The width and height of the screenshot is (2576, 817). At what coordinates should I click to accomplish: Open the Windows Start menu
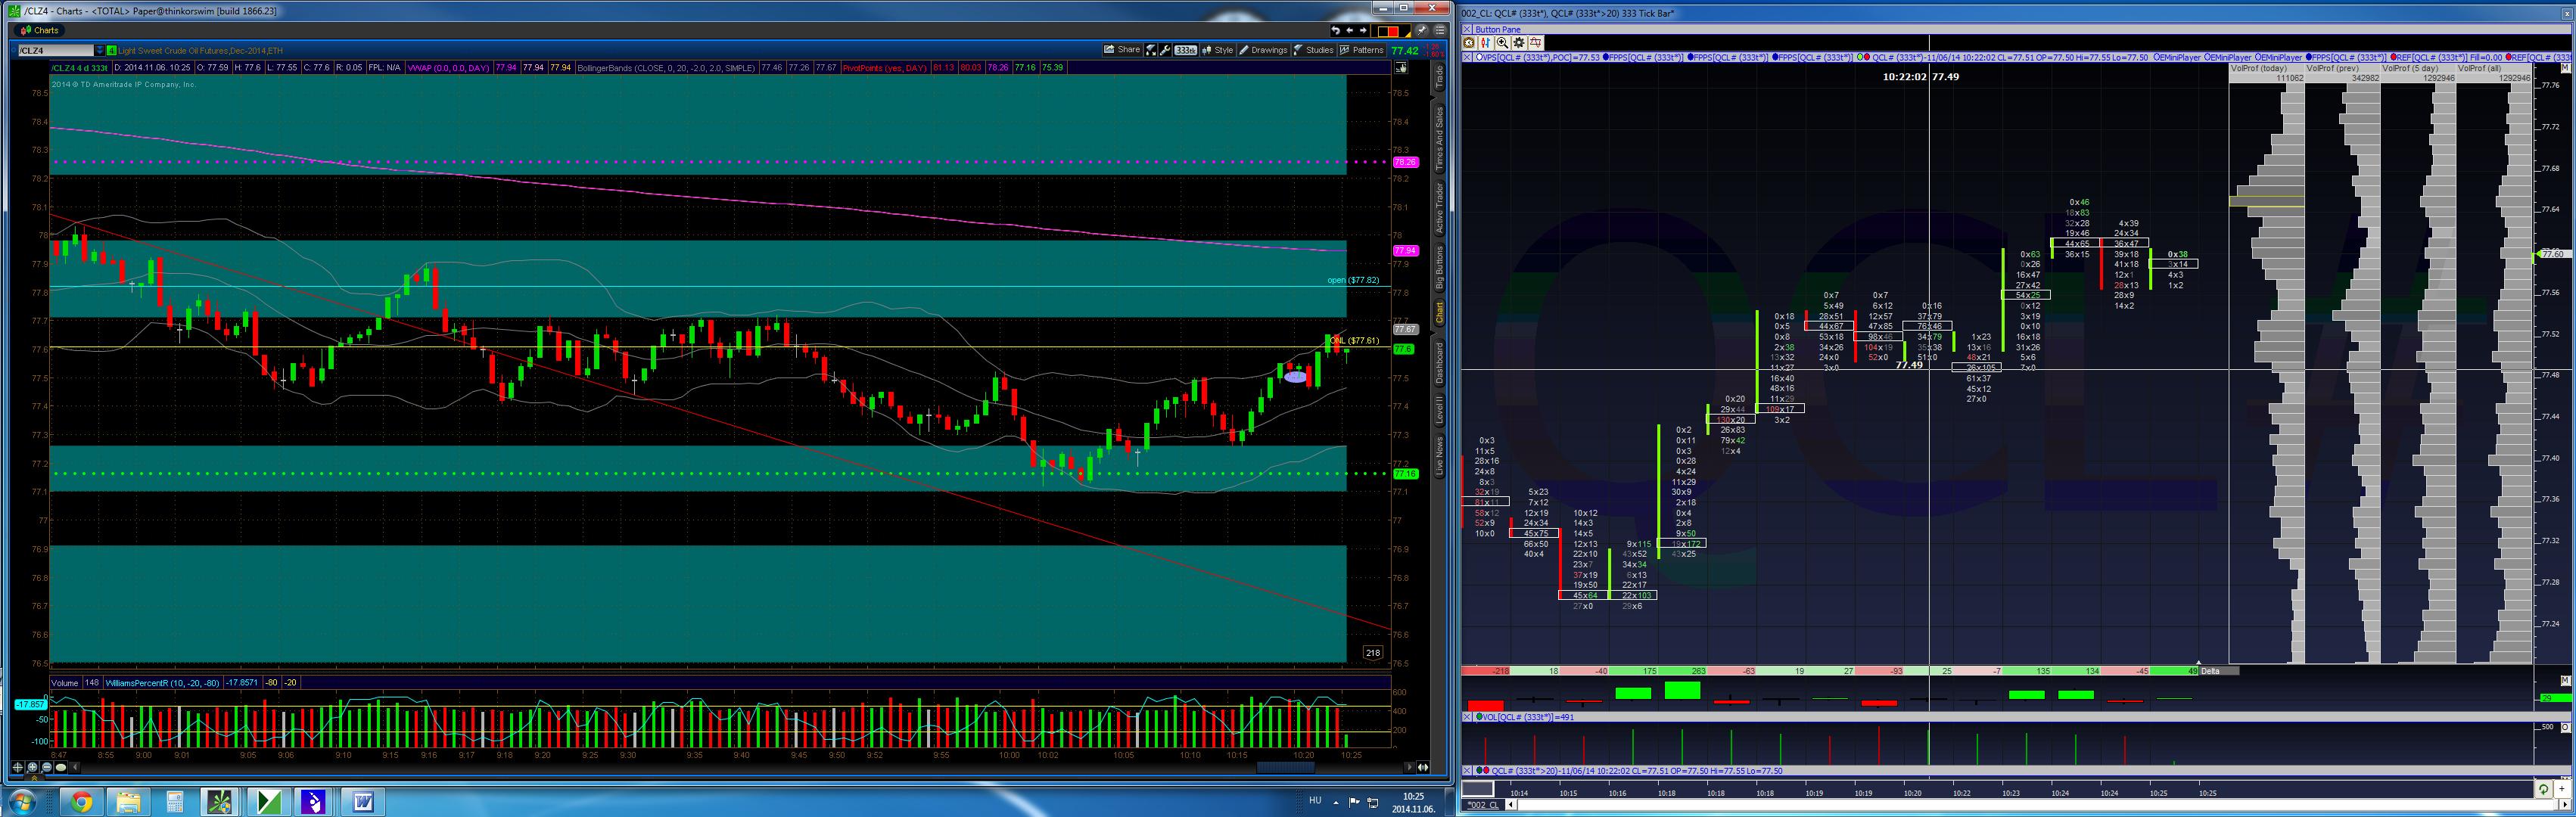pos(22,802)
